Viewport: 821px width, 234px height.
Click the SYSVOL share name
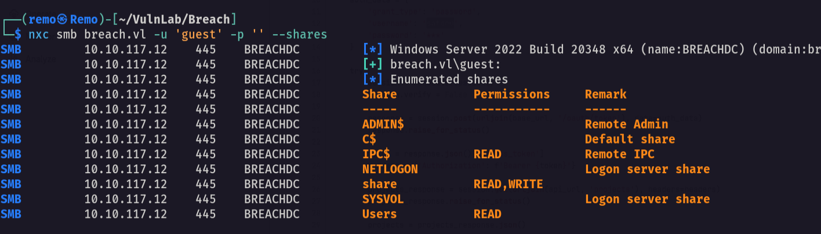coord(383,199)
